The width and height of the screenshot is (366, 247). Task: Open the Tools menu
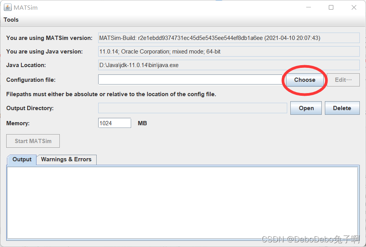tap(11, 20)
